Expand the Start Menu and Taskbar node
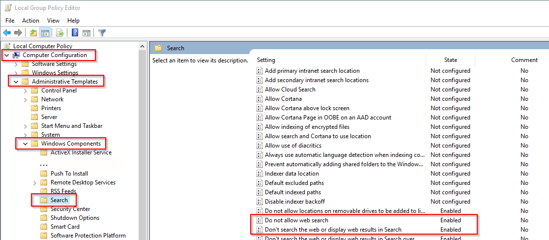Image resolution: width=549 pixels, height=240 pixels. click(x=25, y=126)
